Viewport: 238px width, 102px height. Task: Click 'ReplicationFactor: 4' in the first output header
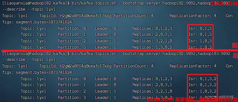pos(193,16)
